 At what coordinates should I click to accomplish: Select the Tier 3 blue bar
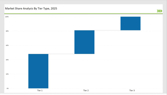131,24
